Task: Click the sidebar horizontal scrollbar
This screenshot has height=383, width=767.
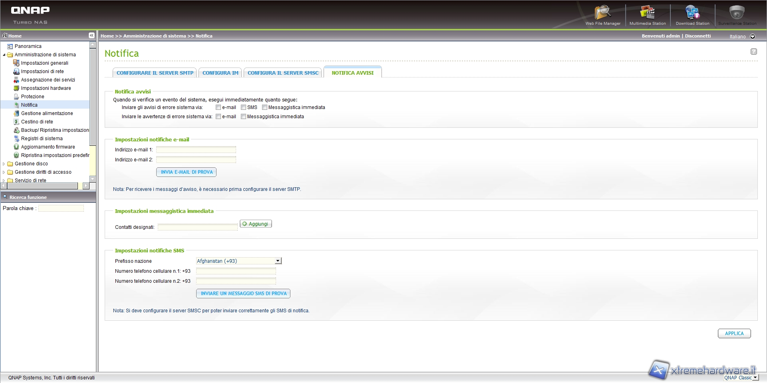Action: click(x=40, y=186)
